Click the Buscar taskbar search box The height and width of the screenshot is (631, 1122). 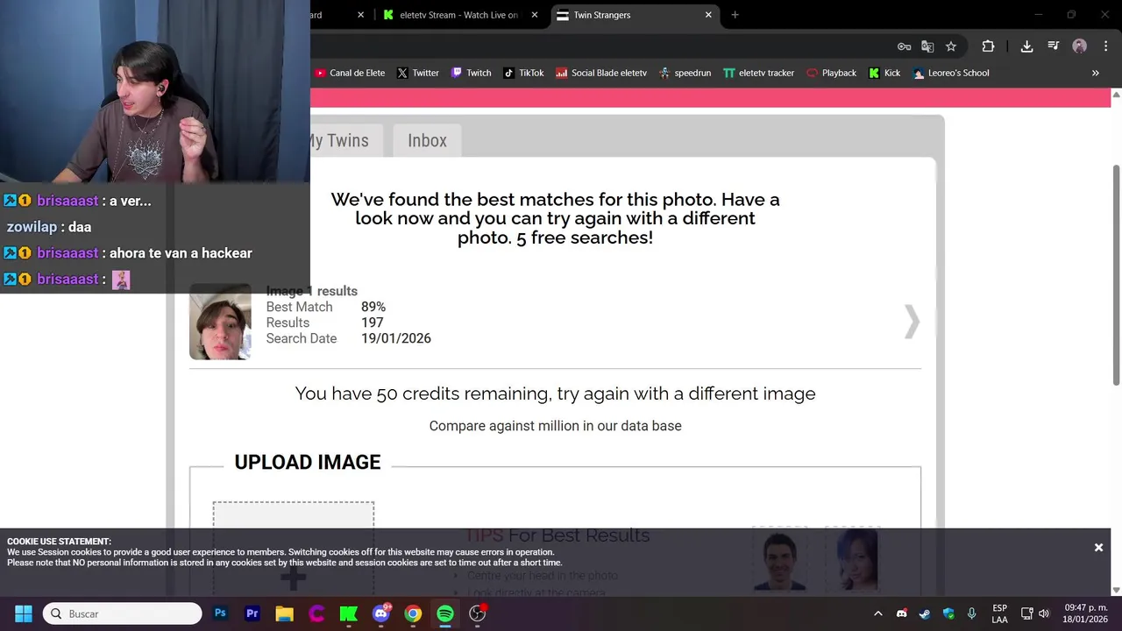coord(123,613)
